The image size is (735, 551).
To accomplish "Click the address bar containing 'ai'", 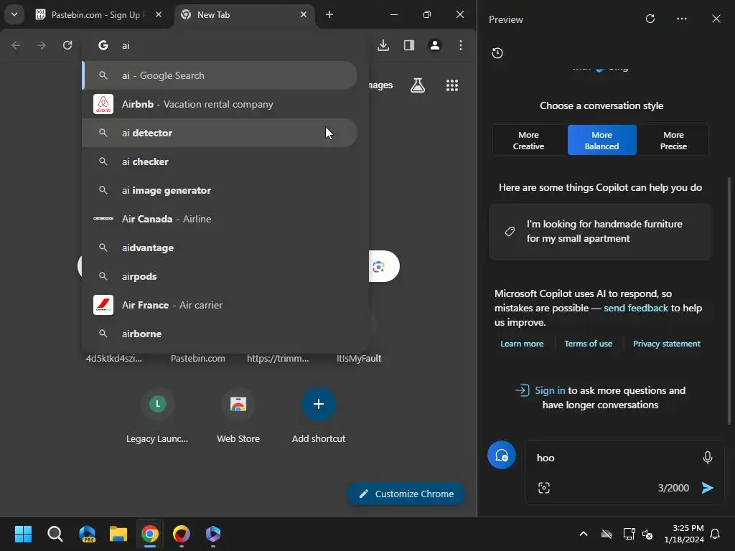I will click(x=225, y=45).
